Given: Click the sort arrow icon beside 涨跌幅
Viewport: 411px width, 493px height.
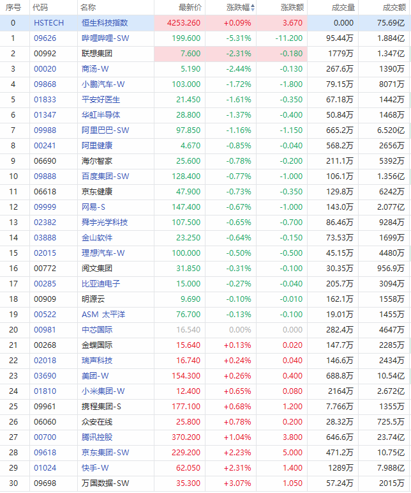Looking at the screenshot, I should click(x=253, y=8).
